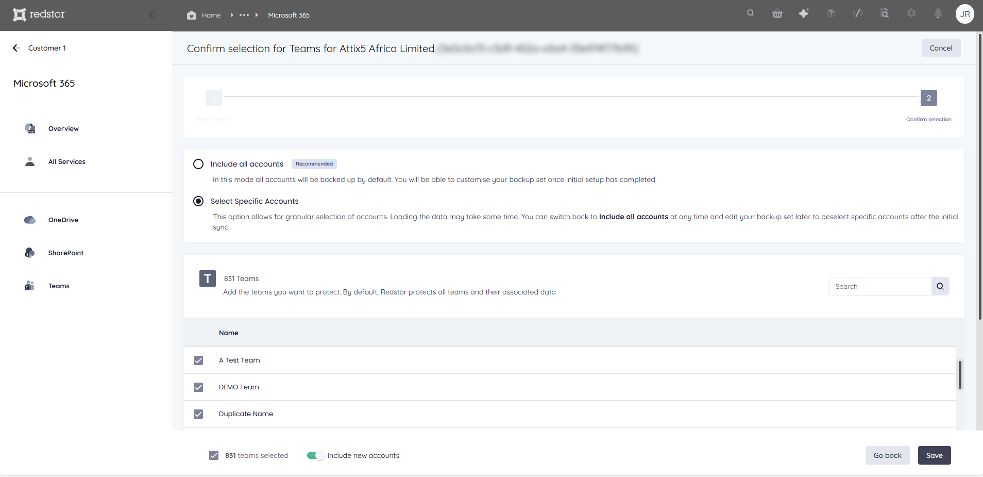The width and height of the screenshot is (983, 477).
Task: Open the Home breadcrumb icon
Action: [192, 15]
